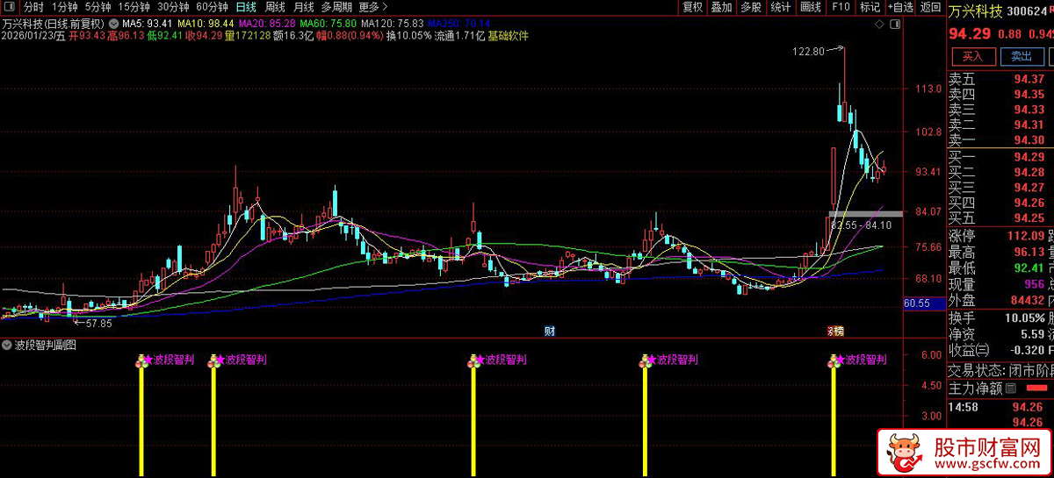
Task: Click the MA10: 98.44 indicator label
Action: pyautogui.click(x=205, y=23)
